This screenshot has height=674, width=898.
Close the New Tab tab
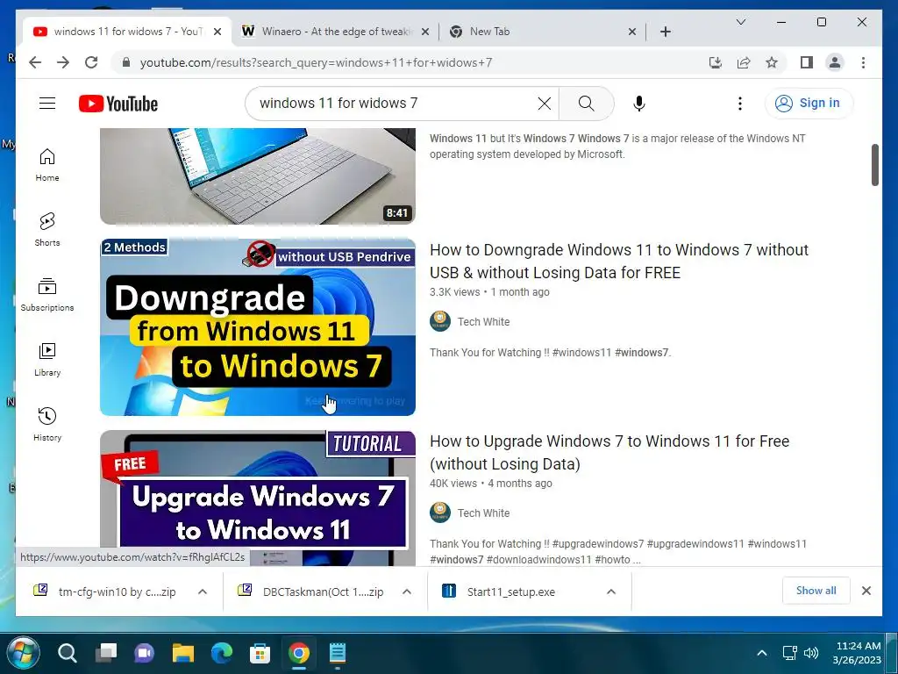[x=632, y=32]
